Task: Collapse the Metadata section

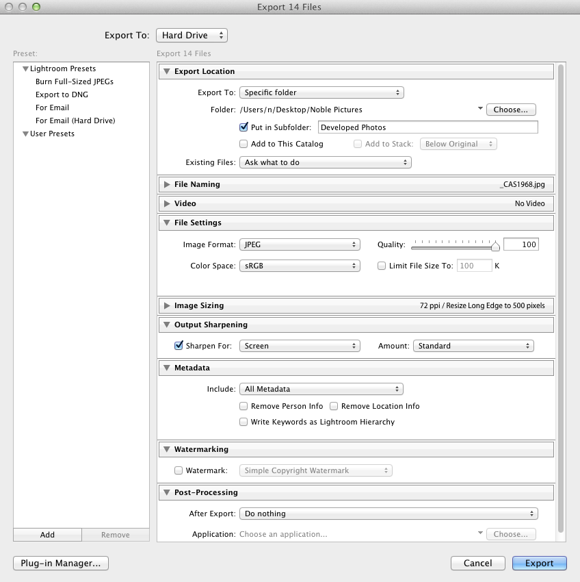Action: pyautogui.click(x=166, y=368)
